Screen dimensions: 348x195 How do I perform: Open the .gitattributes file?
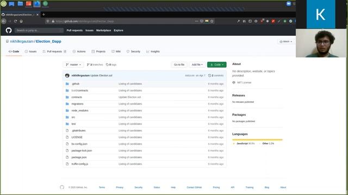click(x=78, y=131)
